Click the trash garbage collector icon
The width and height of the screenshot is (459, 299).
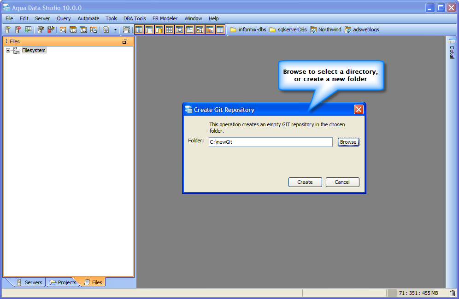point(453,293)
